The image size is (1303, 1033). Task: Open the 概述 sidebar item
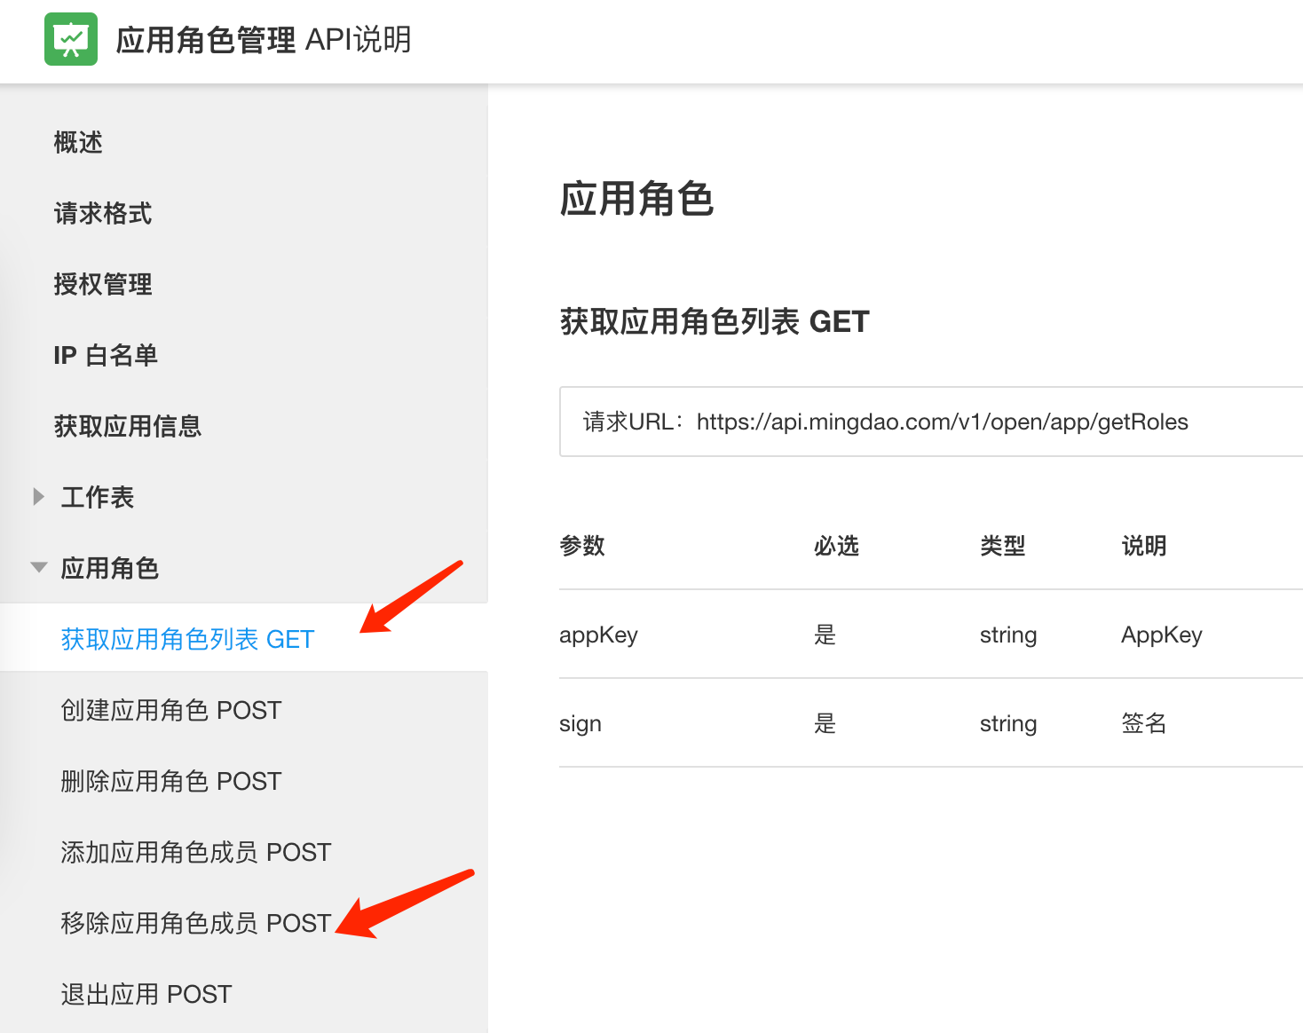[x=78, y=142]
